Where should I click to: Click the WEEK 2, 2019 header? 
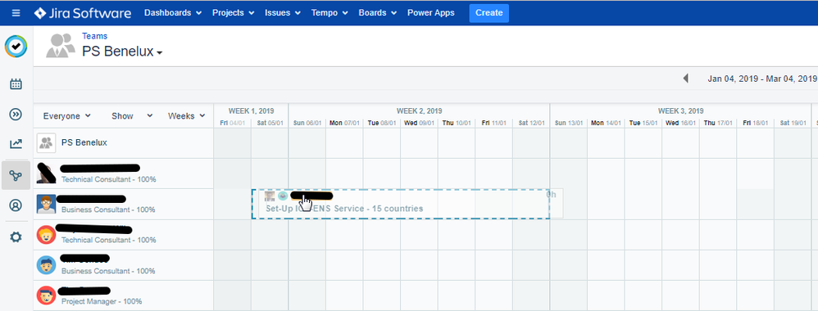(420, 111)
